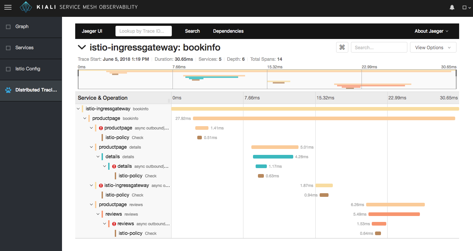Collapse the istio-ingressgateway bookinfo root span
Image resolution: width=473 pixels, height=251 pixels.
(x=78, y=109)
